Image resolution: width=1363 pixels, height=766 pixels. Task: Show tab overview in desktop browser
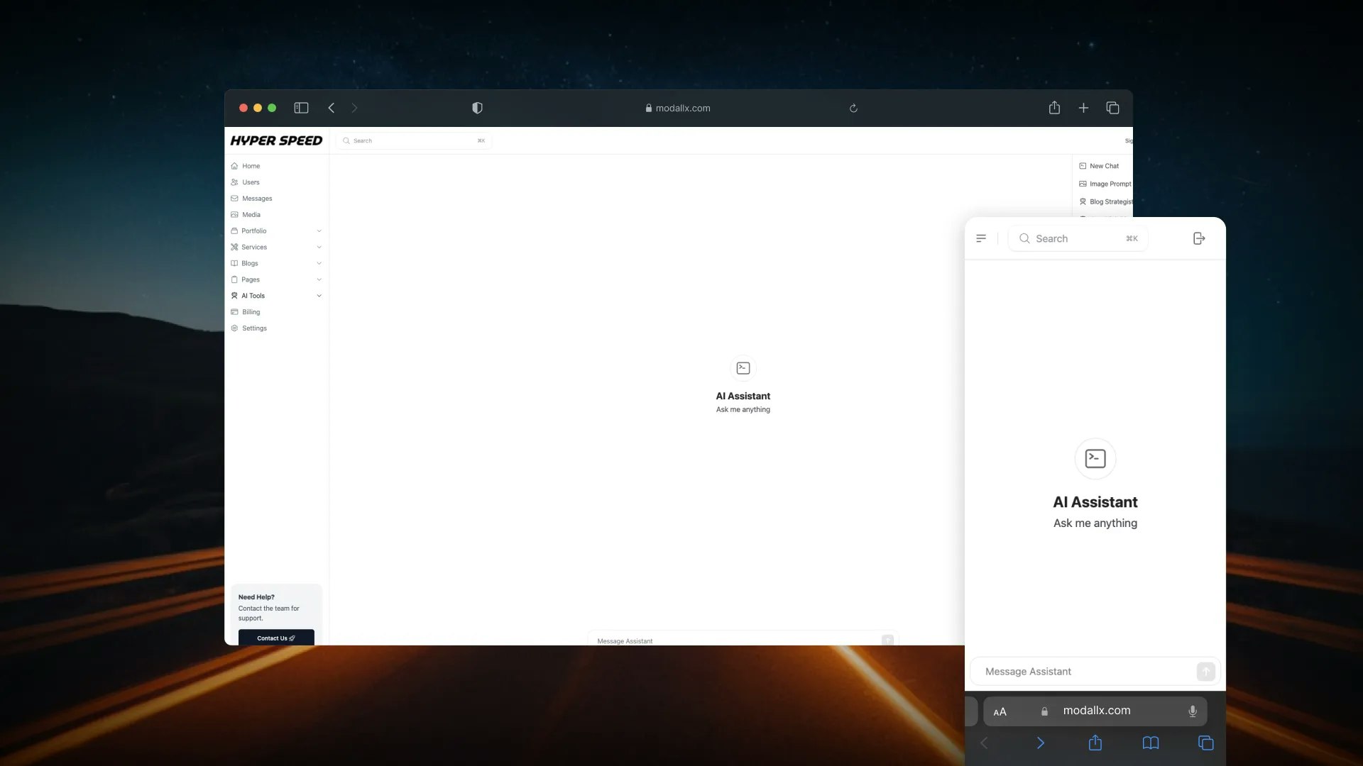pos(1112,108)
